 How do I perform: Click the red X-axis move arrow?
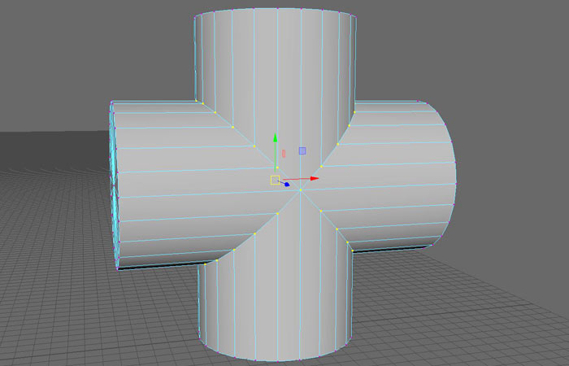tap(315, 178)
